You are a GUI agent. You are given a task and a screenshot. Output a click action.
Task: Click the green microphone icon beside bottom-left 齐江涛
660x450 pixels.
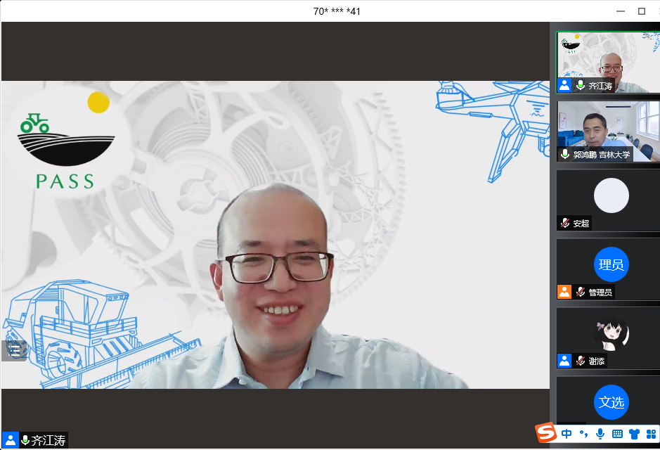tap(25, 441)
